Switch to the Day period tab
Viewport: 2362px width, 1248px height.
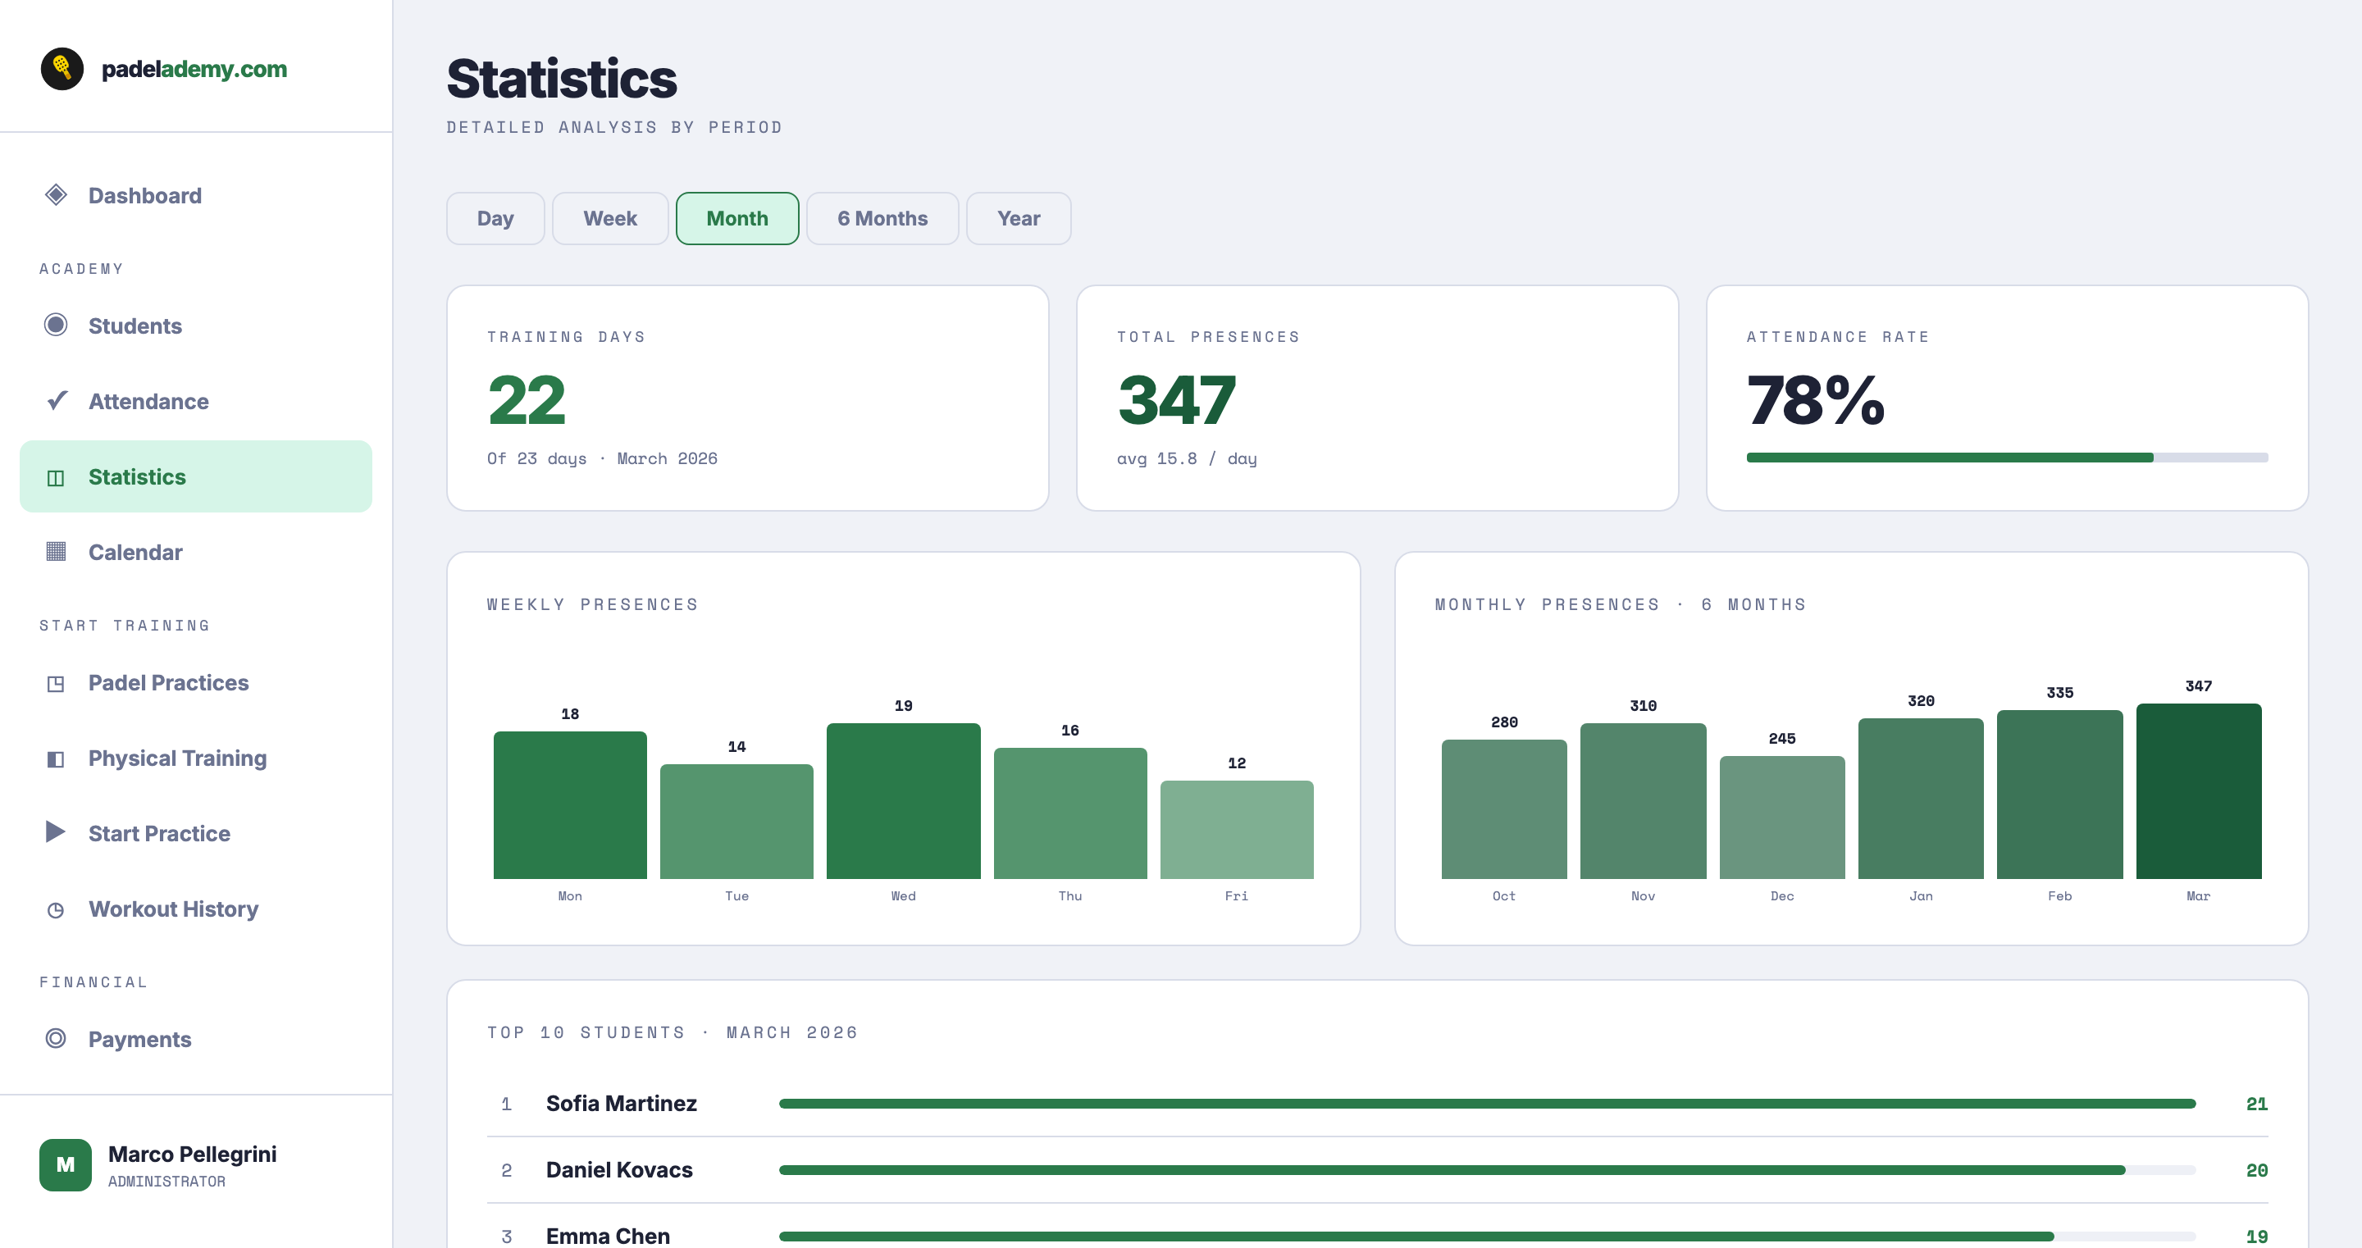click(x=495, y=218)
